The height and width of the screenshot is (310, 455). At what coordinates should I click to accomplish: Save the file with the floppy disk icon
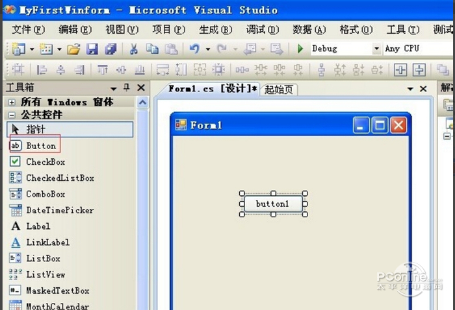(92, 49)
